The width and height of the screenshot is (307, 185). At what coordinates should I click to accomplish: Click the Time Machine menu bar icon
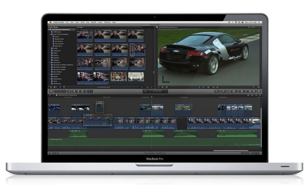(x=229, y=22)
